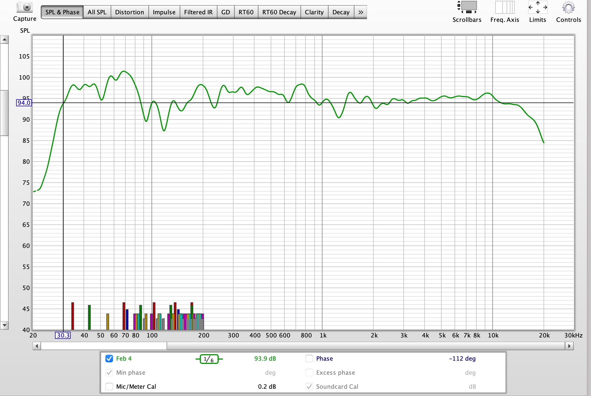Click the SPL axis label

pyautogui.click(x=25, y=30)
